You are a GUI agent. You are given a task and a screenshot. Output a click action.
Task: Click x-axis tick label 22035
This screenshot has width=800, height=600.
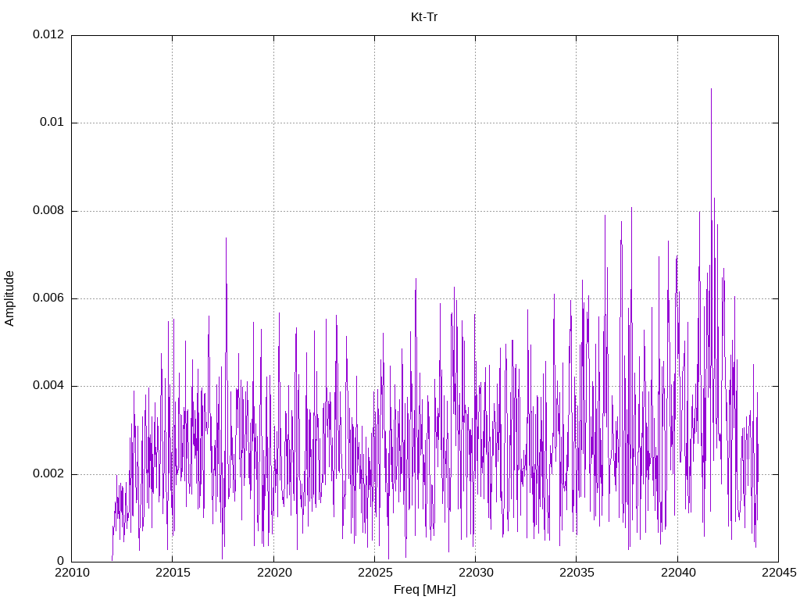pos(577,573)
